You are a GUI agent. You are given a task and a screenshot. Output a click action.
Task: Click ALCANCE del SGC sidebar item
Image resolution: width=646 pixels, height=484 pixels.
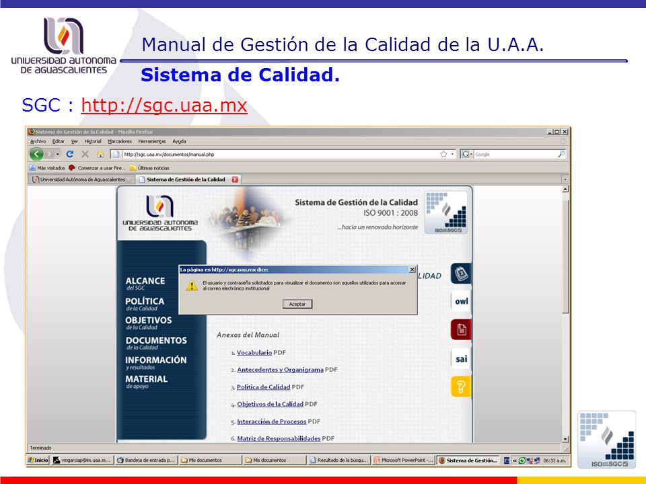(145, 283)
